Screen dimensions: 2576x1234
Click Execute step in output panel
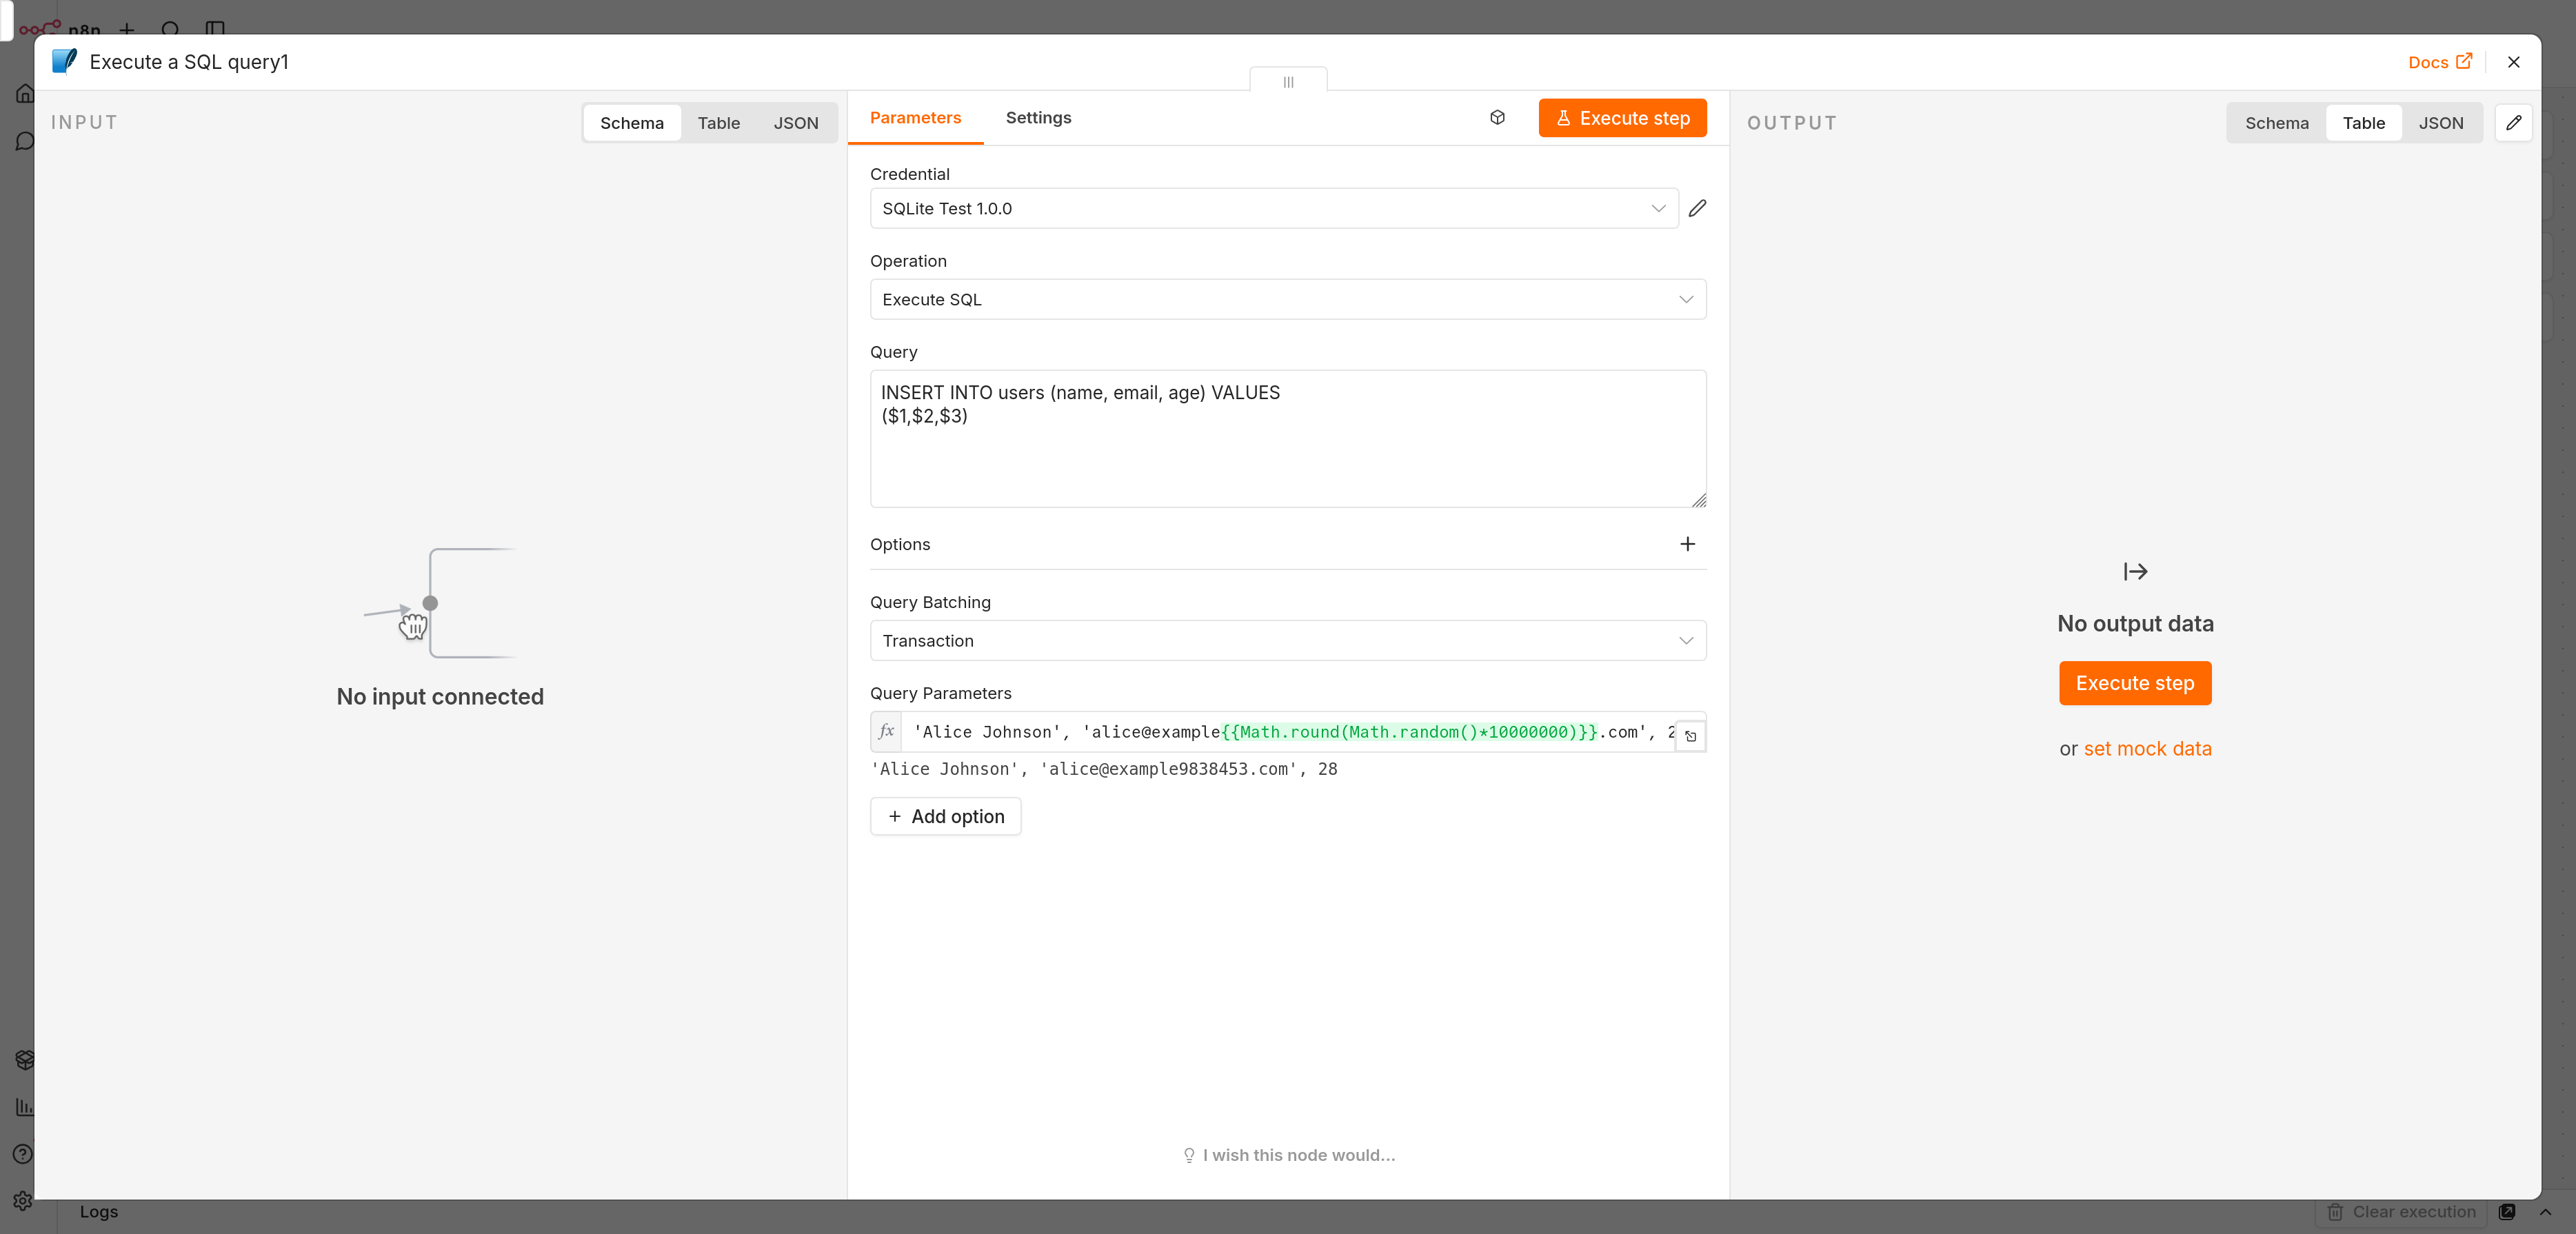tap(2134, 683)
